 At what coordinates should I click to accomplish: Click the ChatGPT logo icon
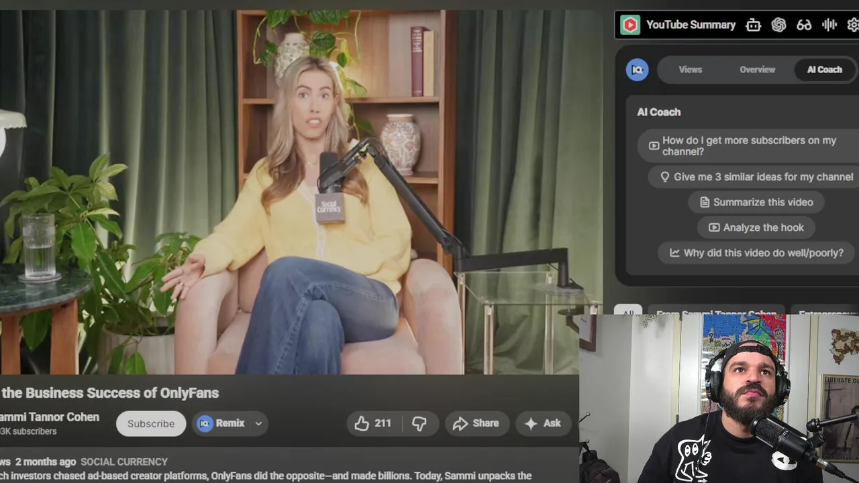click(778, 25)
